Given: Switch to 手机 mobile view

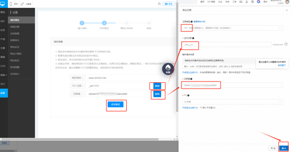Looking at the screenshot, I should 14,4.
